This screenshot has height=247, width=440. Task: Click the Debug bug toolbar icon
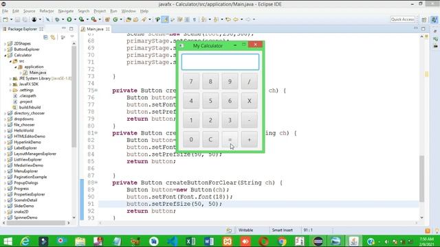pyautogui.click(x=57, y=19)
